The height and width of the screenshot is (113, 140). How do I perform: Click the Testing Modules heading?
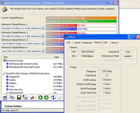(x=13, y=106)
